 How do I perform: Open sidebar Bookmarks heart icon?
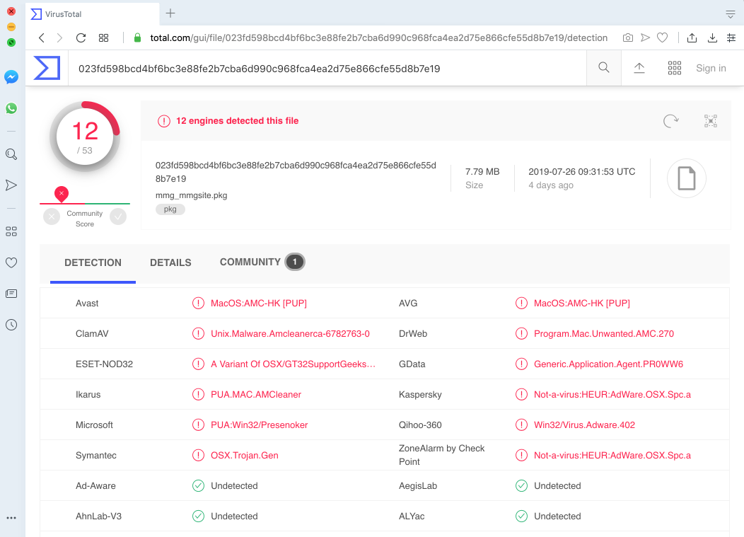[x=11, y=262]
